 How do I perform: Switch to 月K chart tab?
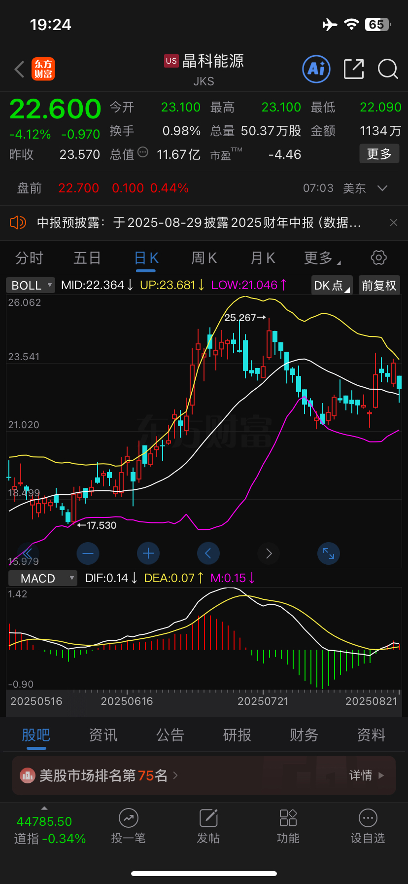point(263,258)
